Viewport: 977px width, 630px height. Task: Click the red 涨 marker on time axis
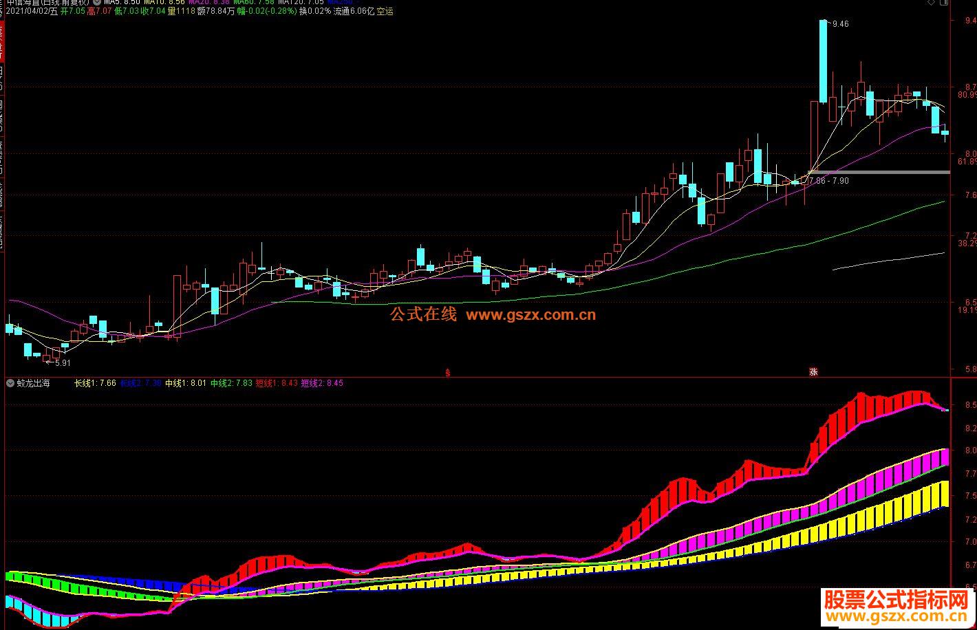pyautogui.click(x=813, y=372)
